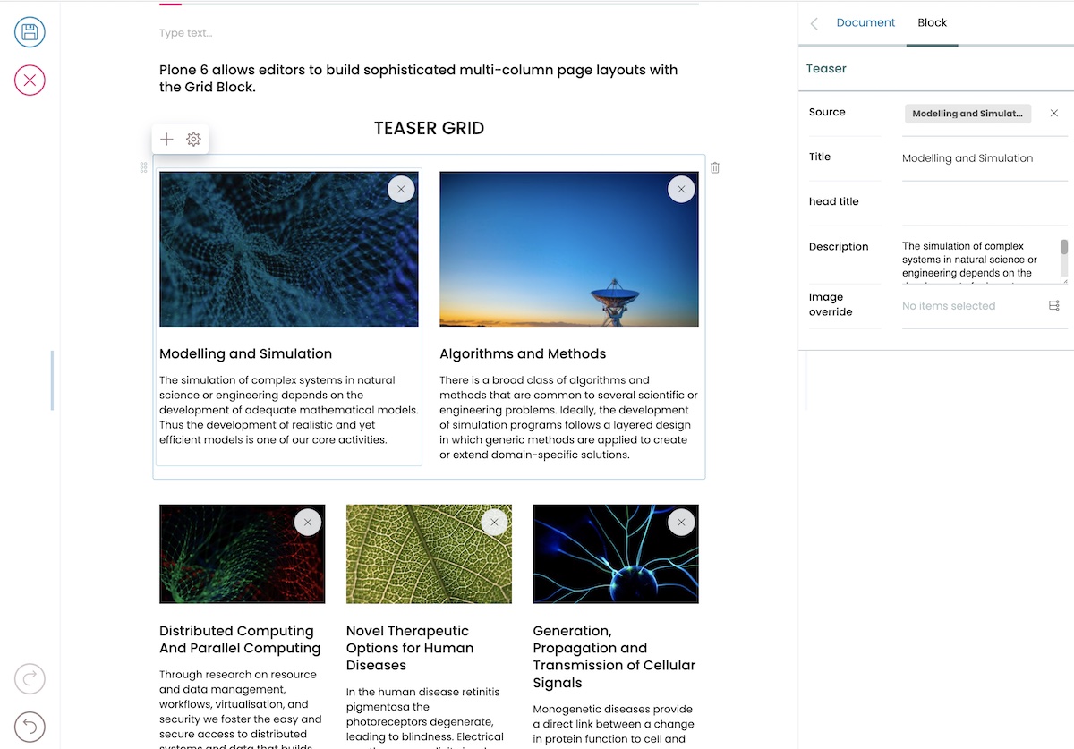The height and width of the screenshot is (749, 1074).
Task: Switch to the Document tab
Action: click(x=865, y=22)
